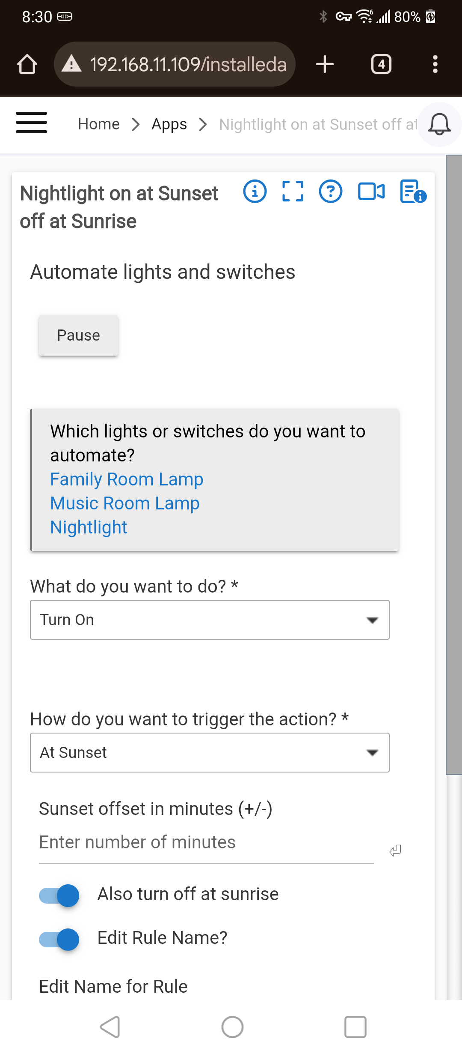The height and width of the screenshot is (1054, 462).
Task: Open browser three-dot overflow menu
Action: pos(435,64)
